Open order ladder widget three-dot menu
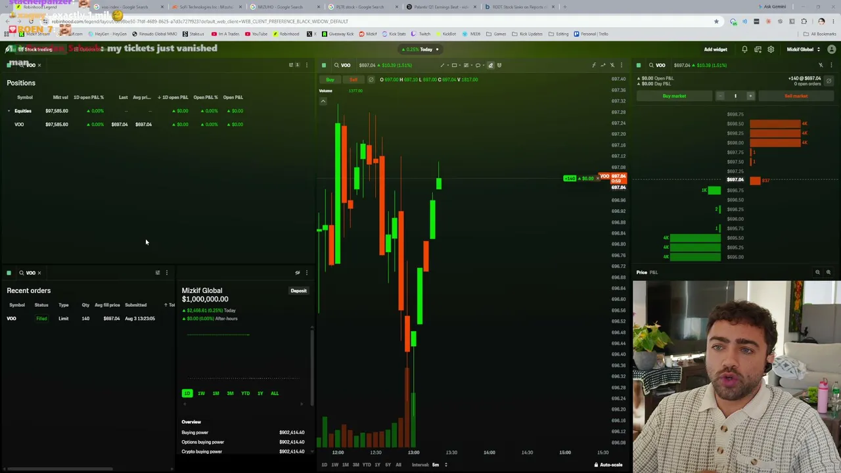This screenshot has width=841, height=473. [x=831, y=65]
